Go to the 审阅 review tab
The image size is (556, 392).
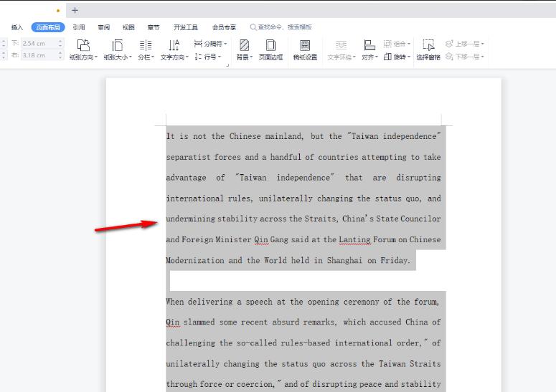click(104, 27)
